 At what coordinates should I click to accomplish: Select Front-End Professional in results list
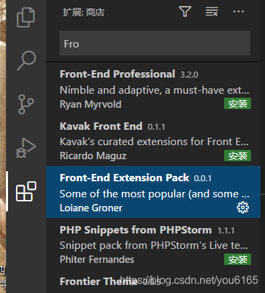153,88
